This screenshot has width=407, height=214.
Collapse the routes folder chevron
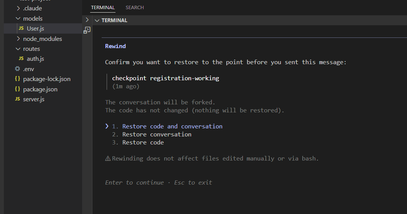pos(18,49)
